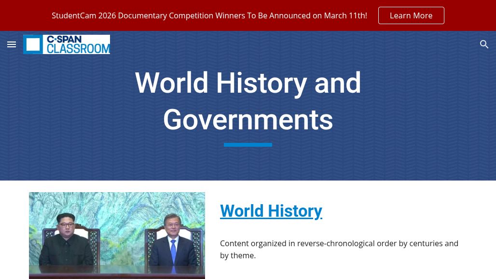Image resolution: width=496 pixels, height=279 pixels.
Task: Follow the underlined World History heading
Action: [x=271, y=211]
